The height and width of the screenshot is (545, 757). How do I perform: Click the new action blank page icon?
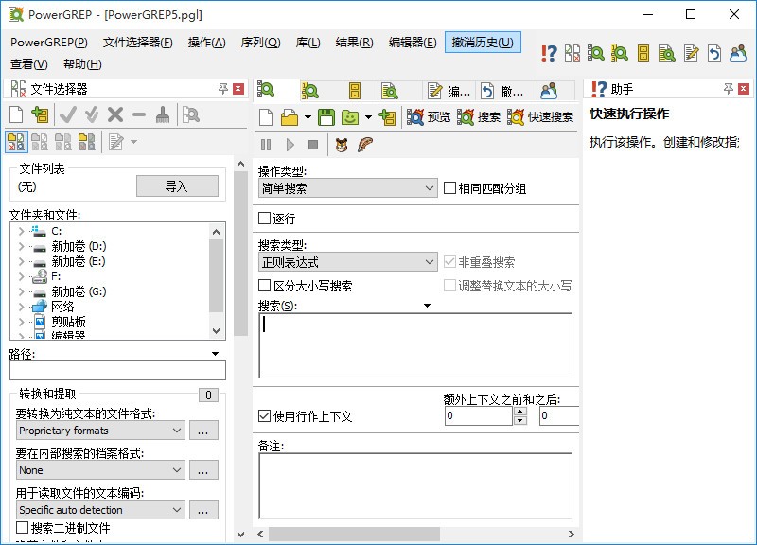coord(266,117)
